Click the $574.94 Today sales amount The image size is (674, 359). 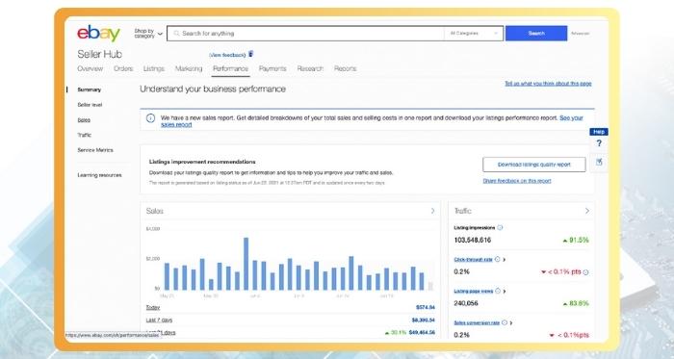426,307
